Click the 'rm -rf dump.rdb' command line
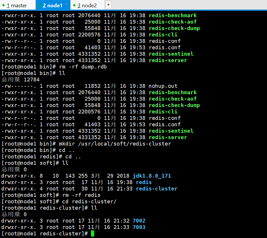 (54, 67)
